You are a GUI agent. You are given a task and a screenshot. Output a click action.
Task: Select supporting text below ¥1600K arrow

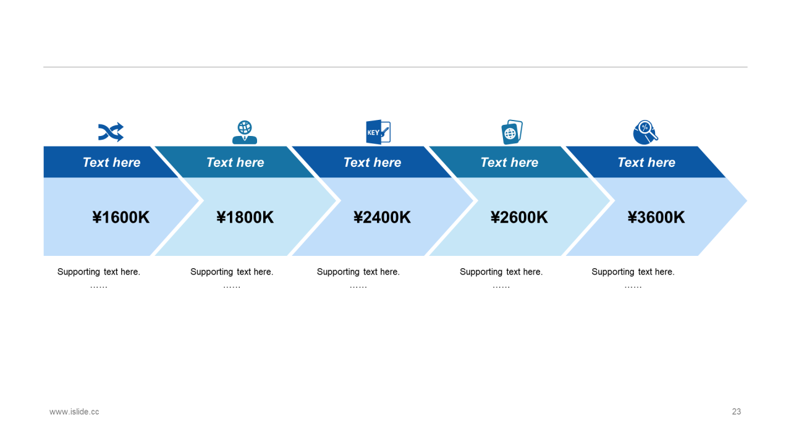(x=99, y=272)
